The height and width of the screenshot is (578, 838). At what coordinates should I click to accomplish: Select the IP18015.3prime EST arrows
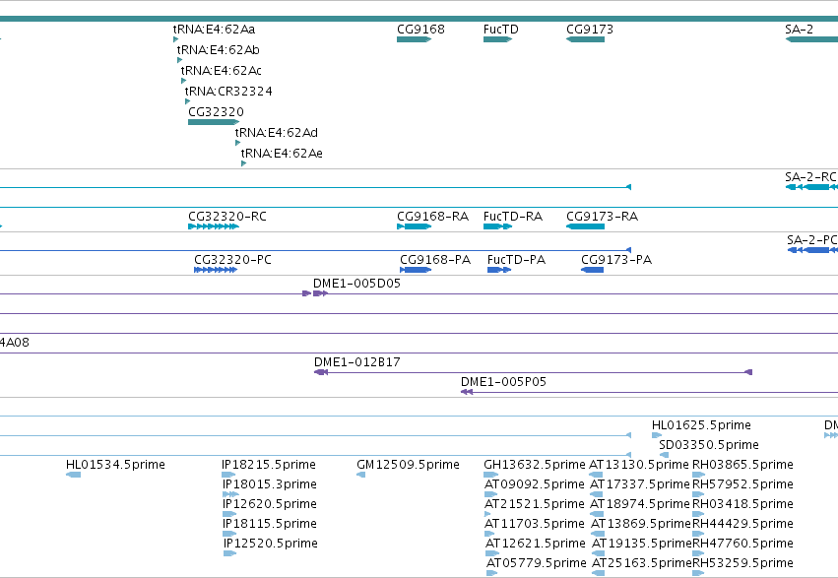230,494
